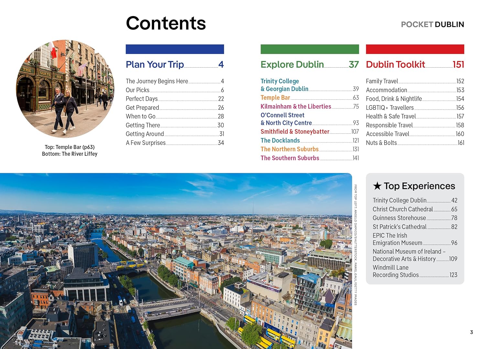Click the 'A Few Surprises' entry
Screen dimensions: 485x349
[x=175, y=143]
